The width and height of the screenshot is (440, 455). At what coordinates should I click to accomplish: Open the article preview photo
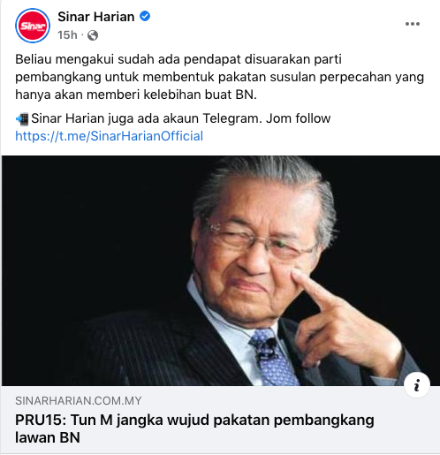click(221, 270)
